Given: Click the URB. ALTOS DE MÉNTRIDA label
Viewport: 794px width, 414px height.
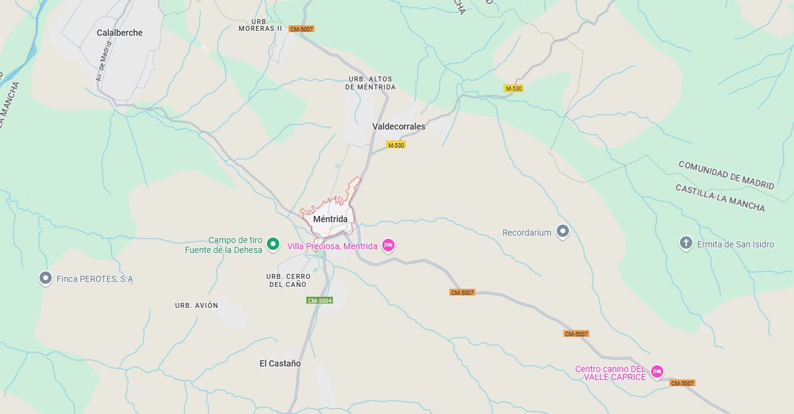Looking at the screenshot, I should coord(370,83).
